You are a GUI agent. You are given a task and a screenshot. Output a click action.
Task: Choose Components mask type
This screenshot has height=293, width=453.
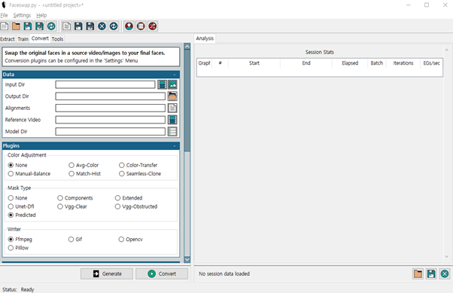click(75, 198)
